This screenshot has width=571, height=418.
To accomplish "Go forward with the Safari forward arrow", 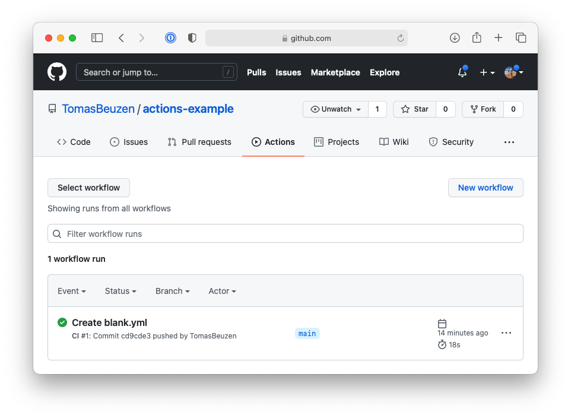I will (142, 38).
